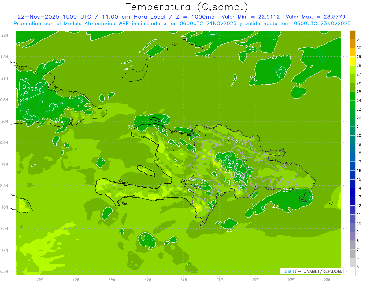Click the 69W longitude label
367x283 pixels.
pyautogui.click(x=291, y=279)
